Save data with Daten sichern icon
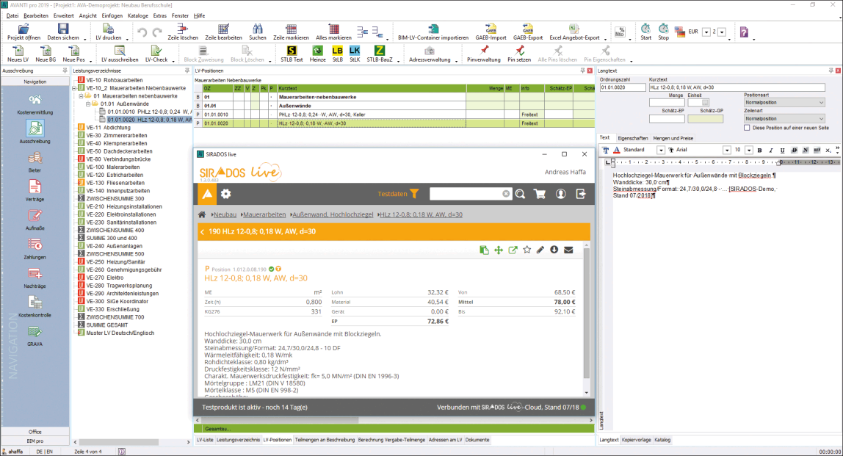The height and width of the screenshot is (456, 843). click(x=63, y=29)
